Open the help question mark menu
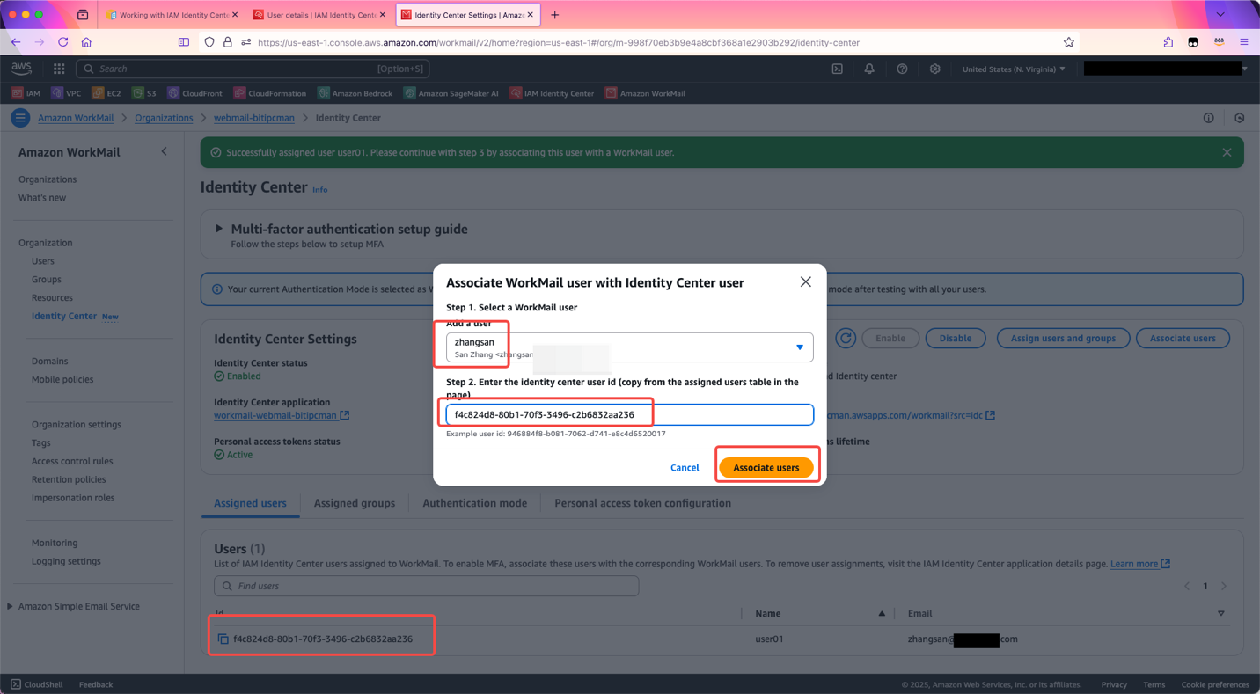Screen dimensions: 1260x694 tap(902, 69)
